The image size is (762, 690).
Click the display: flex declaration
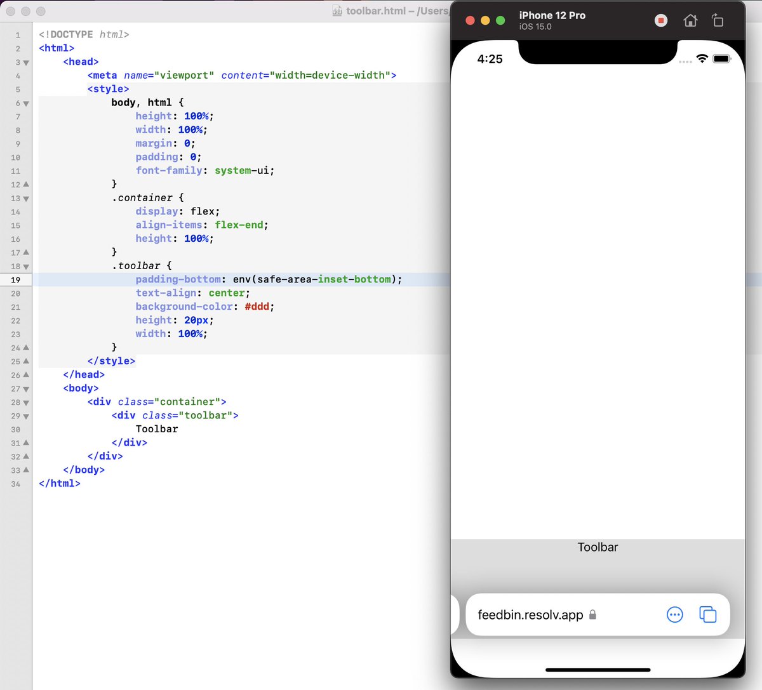178,211
